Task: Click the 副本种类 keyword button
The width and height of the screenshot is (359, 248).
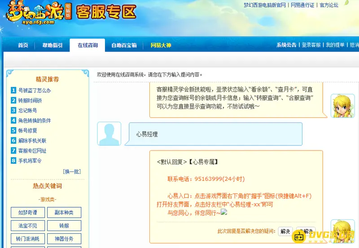Action: point(64,213)
